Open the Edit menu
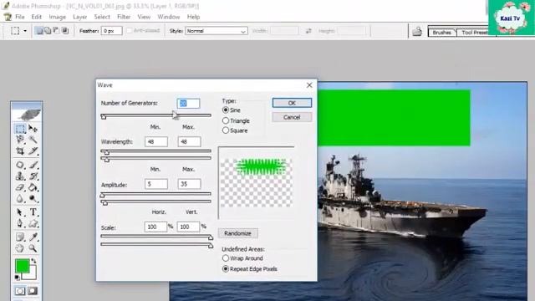This screenshot has height=301, width=535. pyautogui.click(x=36, y=17)
